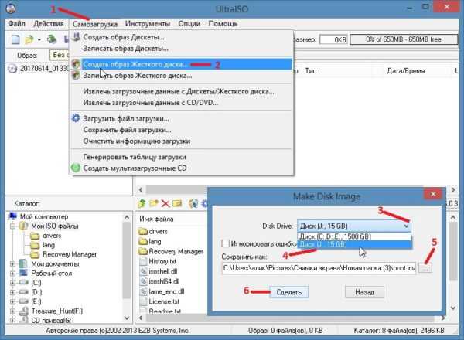Collapse the Мои ISO файлы tree node

click(12, 226)
